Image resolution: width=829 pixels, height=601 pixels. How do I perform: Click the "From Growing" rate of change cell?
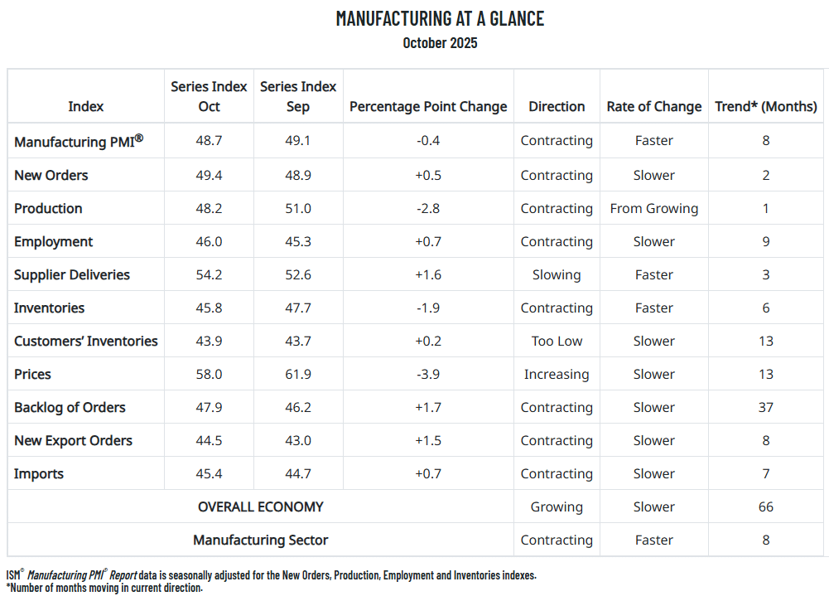[x=654, y=208]
